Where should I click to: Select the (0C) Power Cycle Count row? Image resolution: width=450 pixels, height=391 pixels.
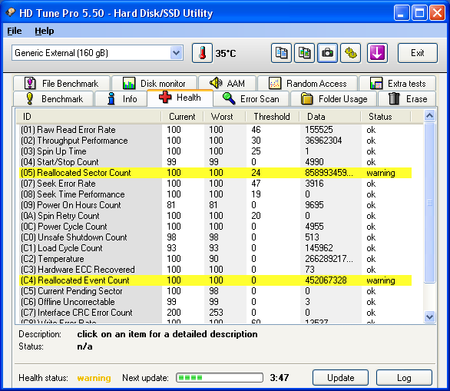(216, 227)
